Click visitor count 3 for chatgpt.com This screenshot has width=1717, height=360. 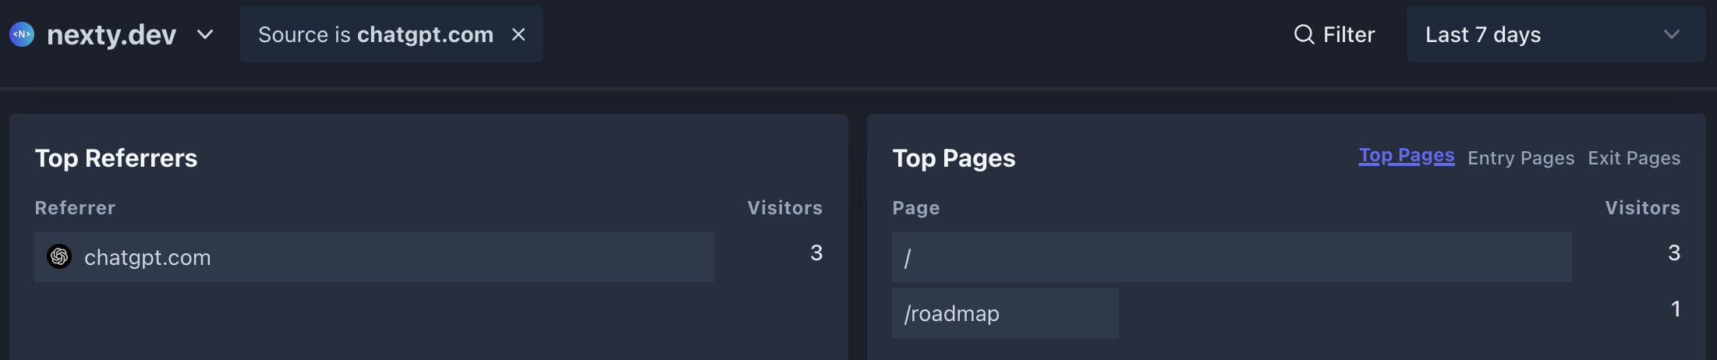tap(816, 252)
